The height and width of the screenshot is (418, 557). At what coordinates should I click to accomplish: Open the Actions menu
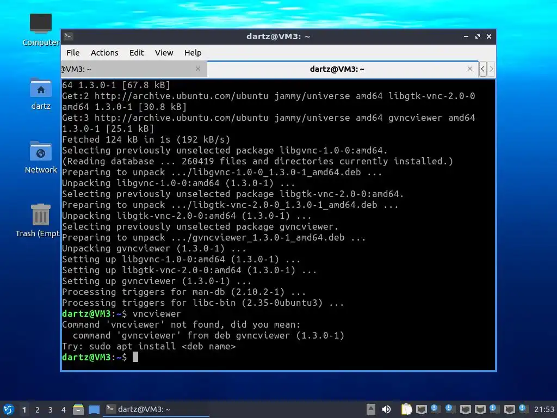pos(104,53)
